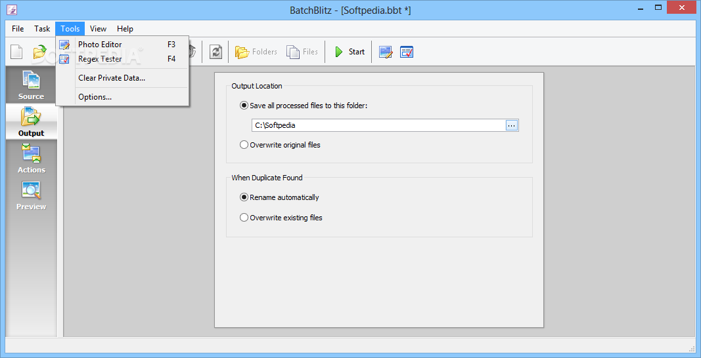Open the Preview sidebar panel
Image resolution: width=701 pixels, height=358 pixels.
click(32, 195)
